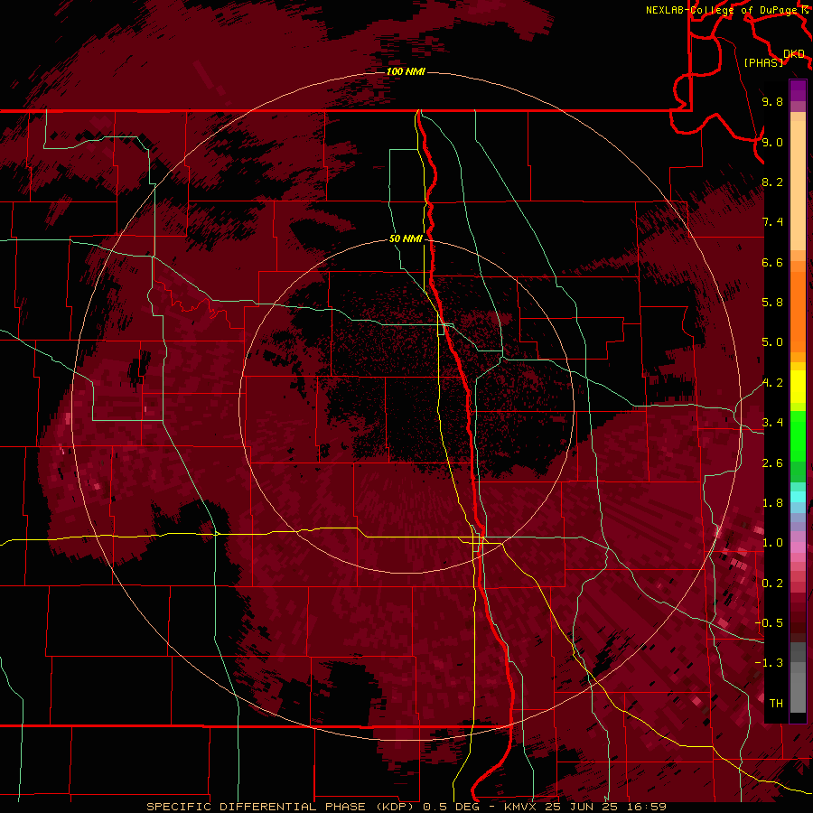This screenshot has width=813, height=813.
Task: Click the cyan segment of the color bar
Action: coord(798,496)
